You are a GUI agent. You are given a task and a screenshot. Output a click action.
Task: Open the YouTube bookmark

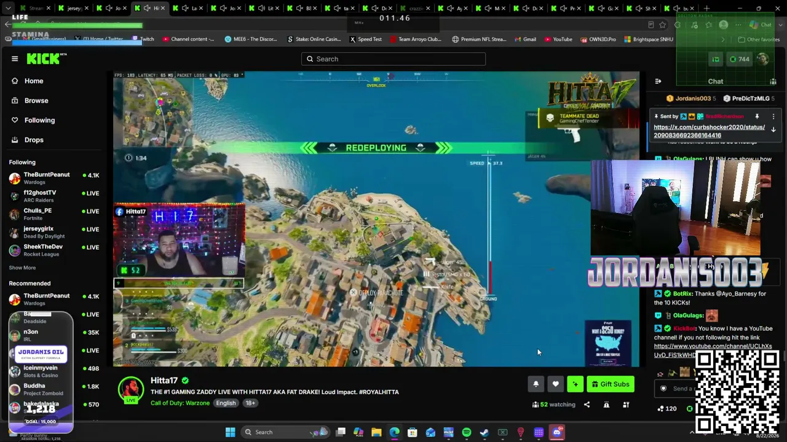point(558,39)
